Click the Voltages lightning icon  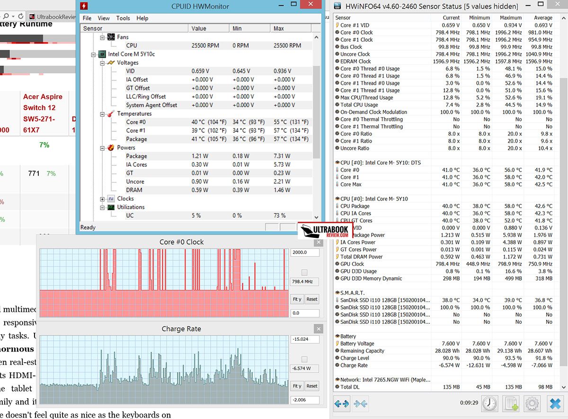pyautogui.click(x=111, y=63)
